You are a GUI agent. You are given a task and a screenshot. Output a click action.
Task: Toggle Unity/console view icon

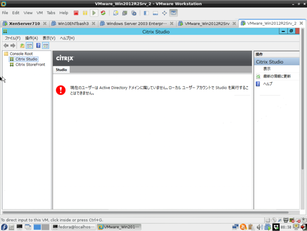point(174,13)
